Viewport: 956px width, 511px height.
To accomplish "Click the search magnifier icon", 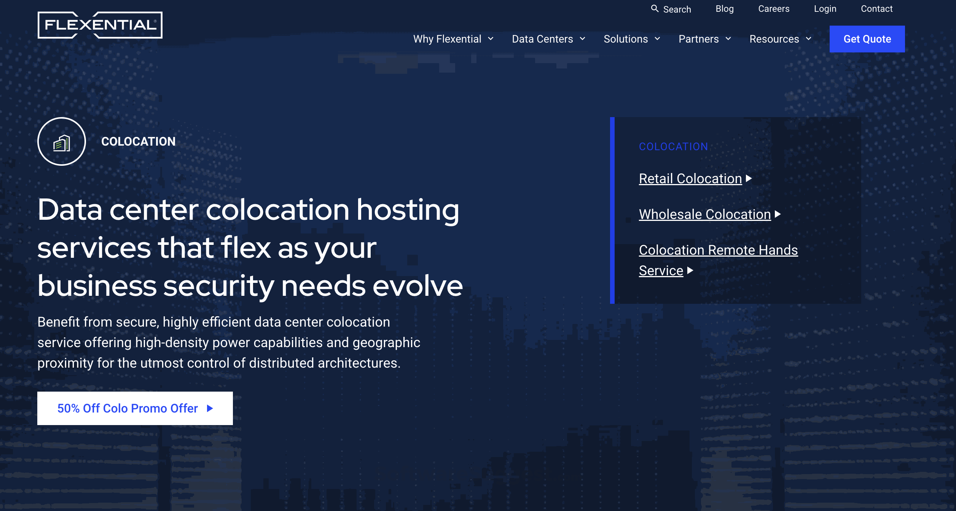I will click(655, 8).
